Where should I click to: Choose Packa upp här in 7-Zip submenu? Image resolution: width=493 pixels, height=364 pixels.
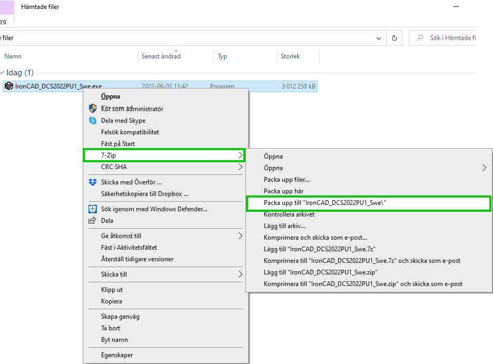click(x=283, y=191)
